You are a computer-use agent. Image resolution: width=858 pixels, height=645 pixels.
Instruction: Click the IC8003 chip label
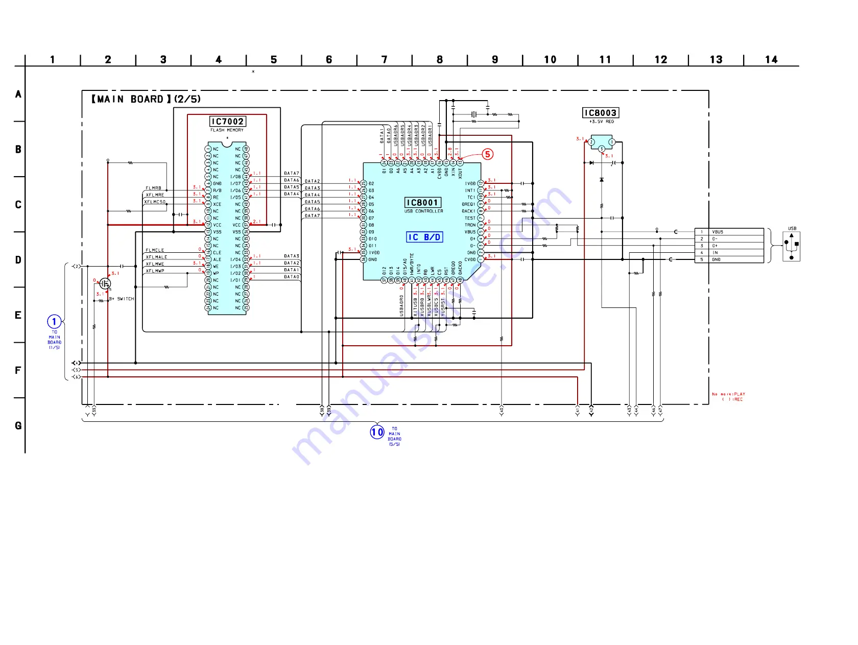click(601, 113)
